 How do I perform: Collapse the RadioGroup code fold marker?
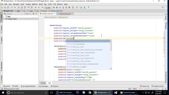click(x=44, y=25)
